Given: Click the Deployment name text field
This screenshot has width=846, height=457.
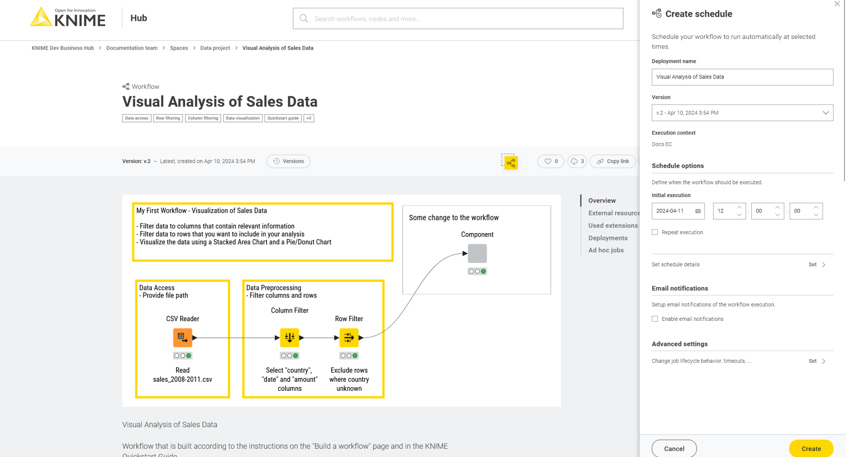Looking at the screenshot, I should coord(742,77).
